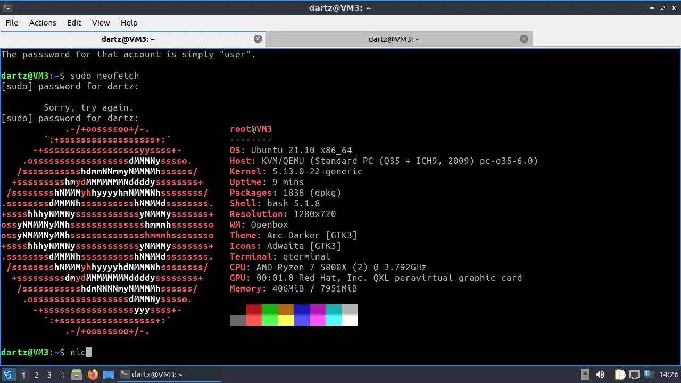Launch Firefox from the taskbar

click(x=93, y=374)
